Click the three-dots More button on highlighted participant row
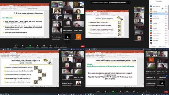The image size is (169, 95). point(167,14)
